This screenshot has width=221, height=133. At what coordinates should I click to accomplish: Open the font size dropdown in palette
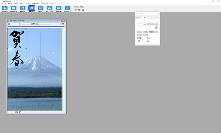[x=143, y=24]
